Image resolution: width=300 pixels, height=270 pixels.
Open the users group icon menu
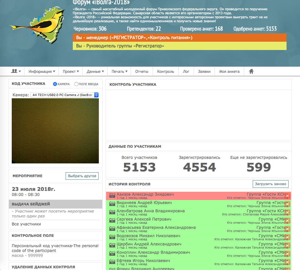point(16,71)
